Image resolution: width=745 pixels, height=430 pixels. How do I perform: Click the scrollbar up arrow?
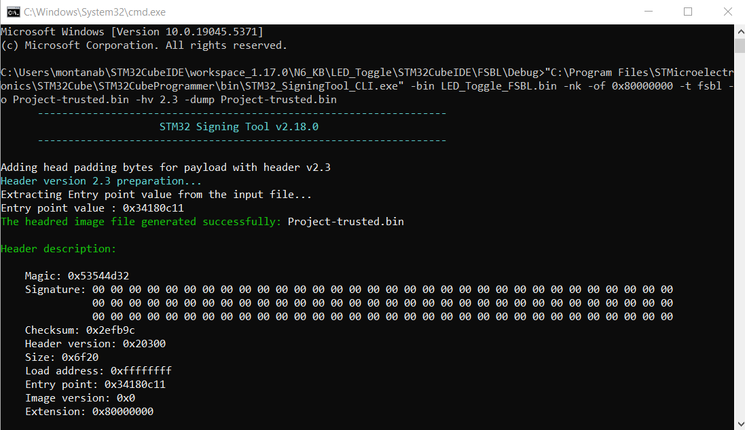739,31
